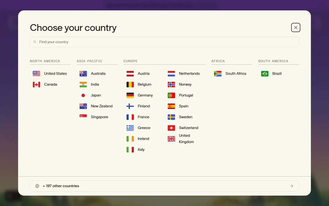Close the Choose your country dialog
The height and width of the screenshot is (206, 329).
pyautogui.click(x=296, y=28)
